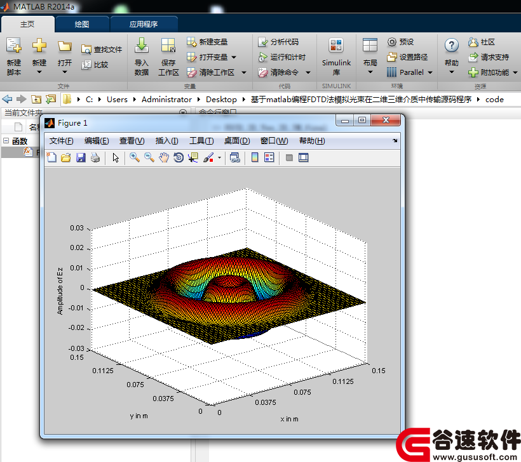The width and height of the screenshot is (521, 462).
Task: Go forward in the folder history
Action: pos(21,99)
